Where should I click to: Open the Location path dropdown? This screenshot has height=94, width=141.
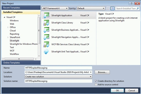pos(91,72)
